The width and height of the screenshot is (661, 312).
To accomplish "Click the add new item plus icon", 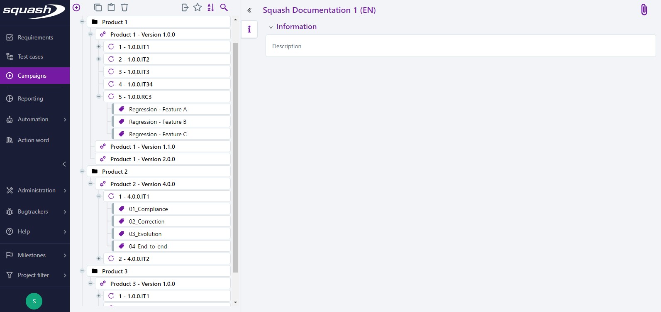I will point(76,7).
